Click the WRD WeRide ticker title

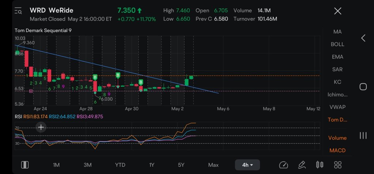tap(51, 11)
